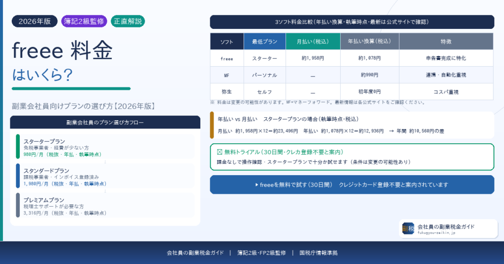Click the footer 簿記2級・FP2級監修 text

262,253
